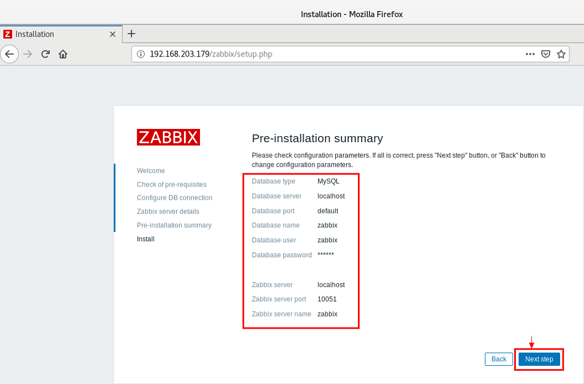Select Check of pre-requisites step

click(172, 185)
